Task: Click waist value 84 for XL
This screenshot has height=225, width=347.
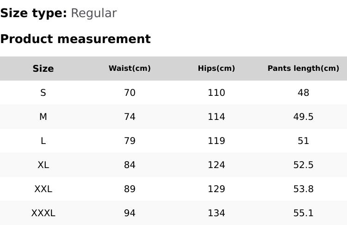Action: point(130,165)
